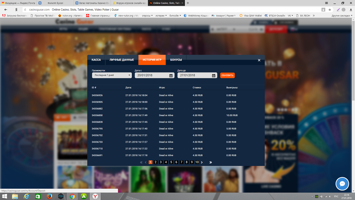Click the Yandex Browser taskbar icon

click(95, 196)
